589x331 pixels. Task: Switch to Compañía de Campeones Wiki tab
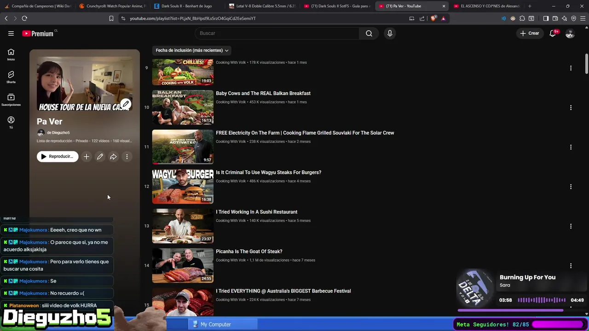pyautogui.click(x=37, y=6)
